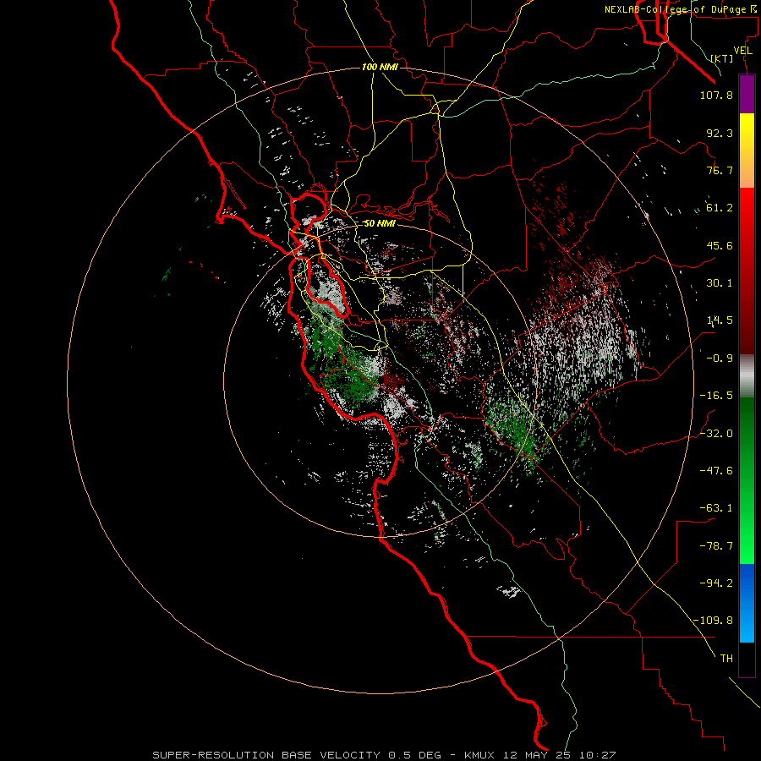Click the -32.0 velocity scale value
761x761 pixels.
[716, 434]
